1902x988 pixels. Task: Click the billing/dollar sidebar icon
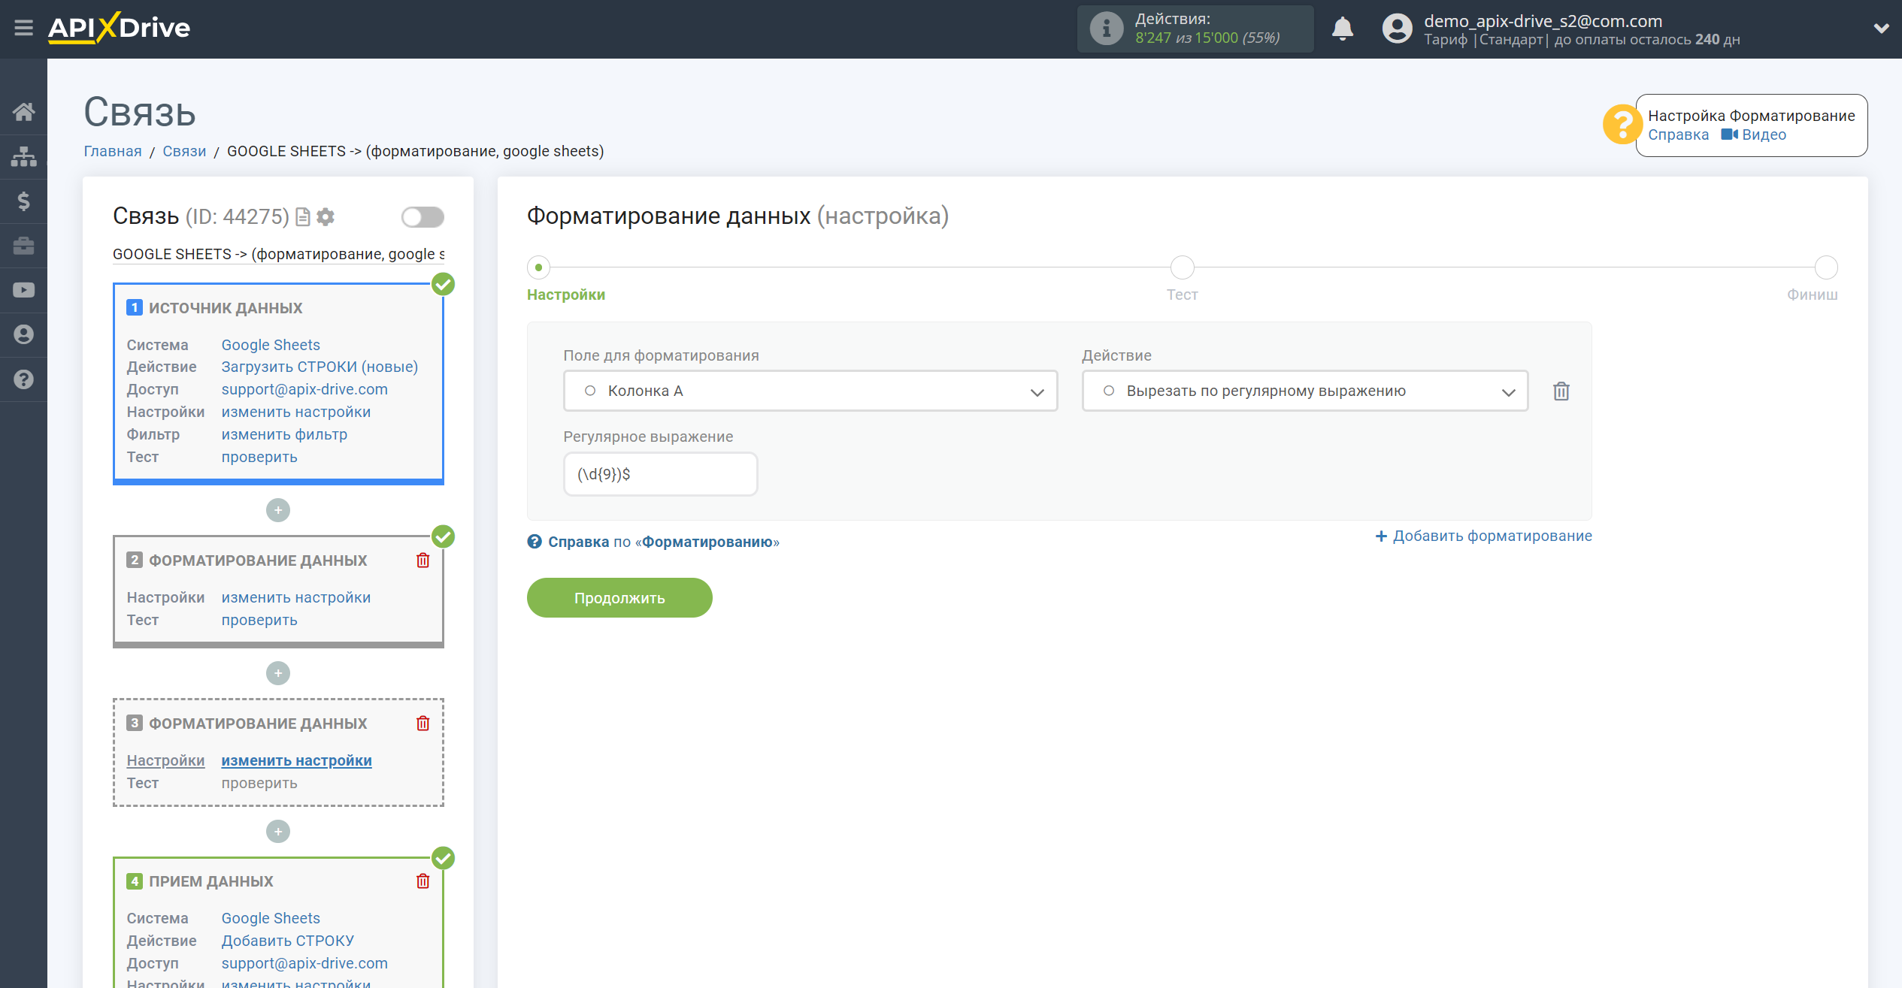(x=23, y=198)
